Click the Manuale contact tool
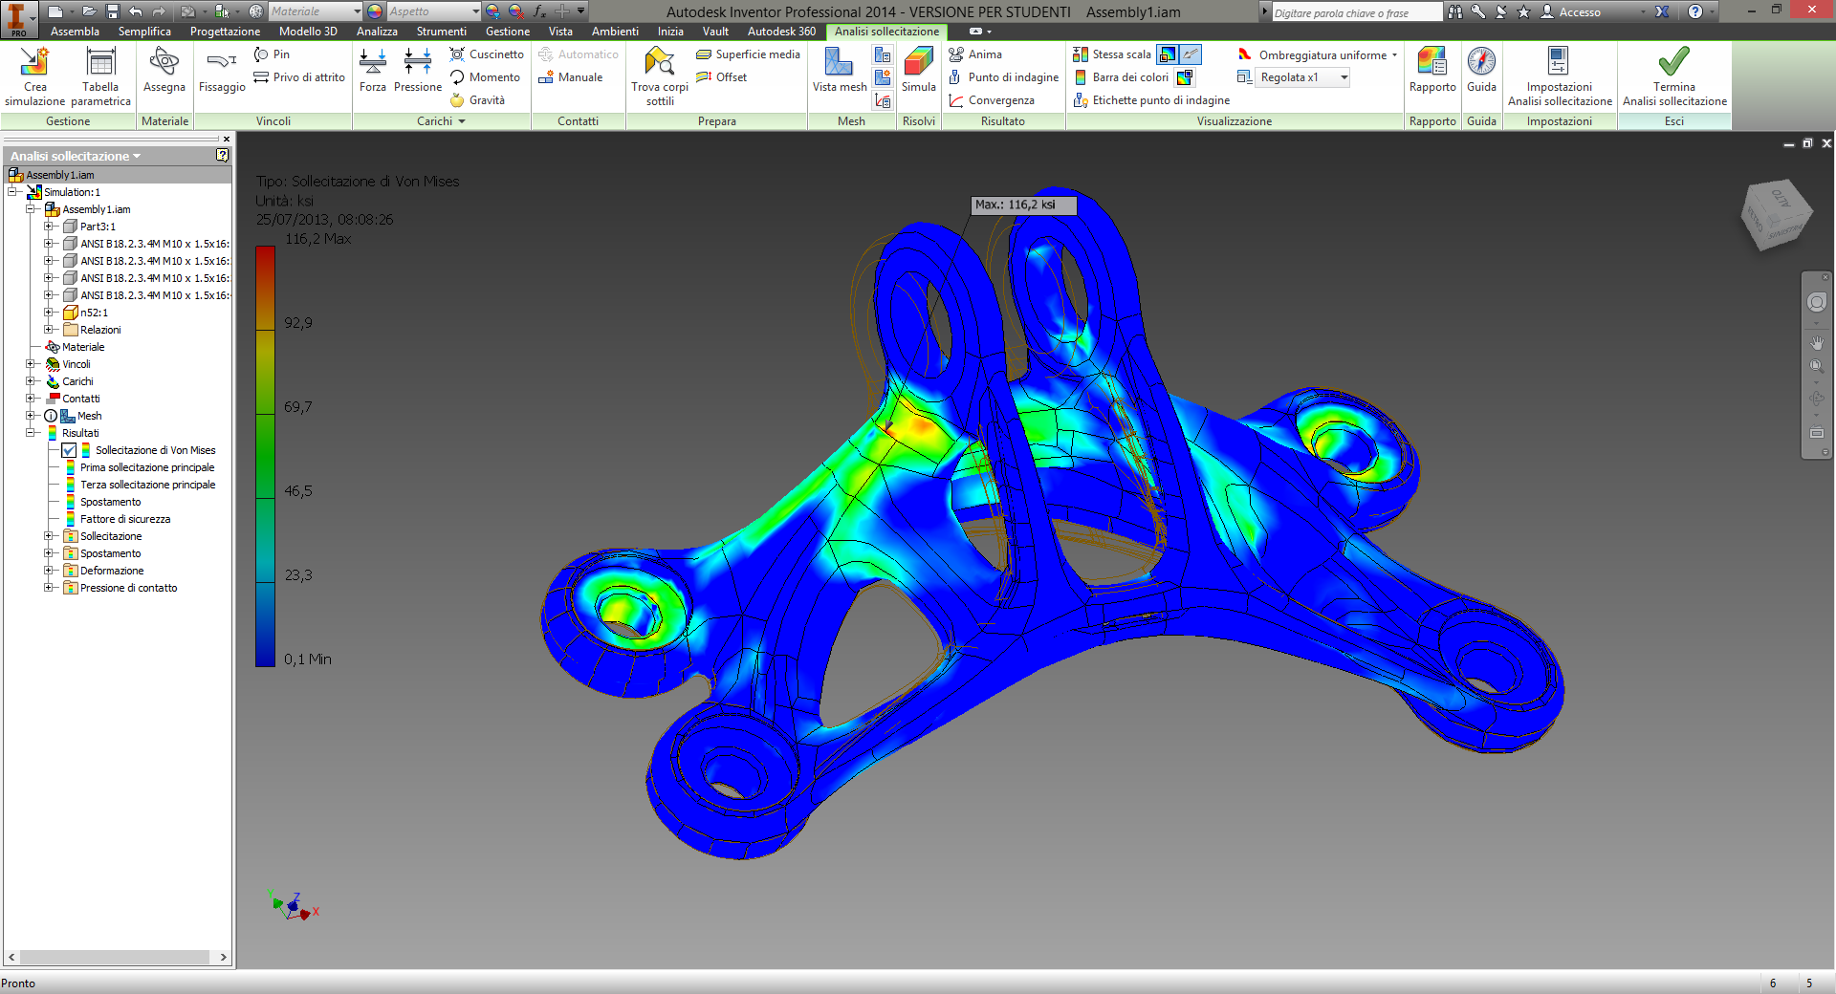This screenshot has height=994, width=1836. pos(570,77)
